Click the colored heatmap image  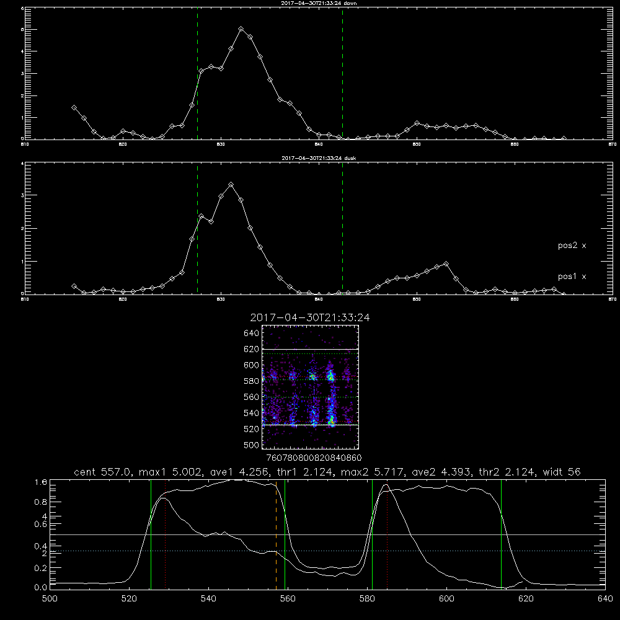(311, 387)
